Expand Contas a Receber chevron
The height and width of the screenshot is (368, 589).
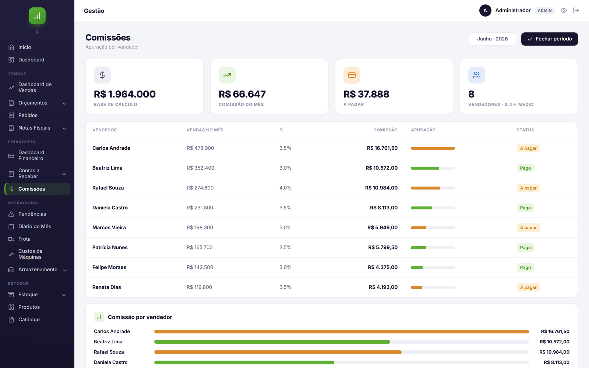tap(64, 174)
